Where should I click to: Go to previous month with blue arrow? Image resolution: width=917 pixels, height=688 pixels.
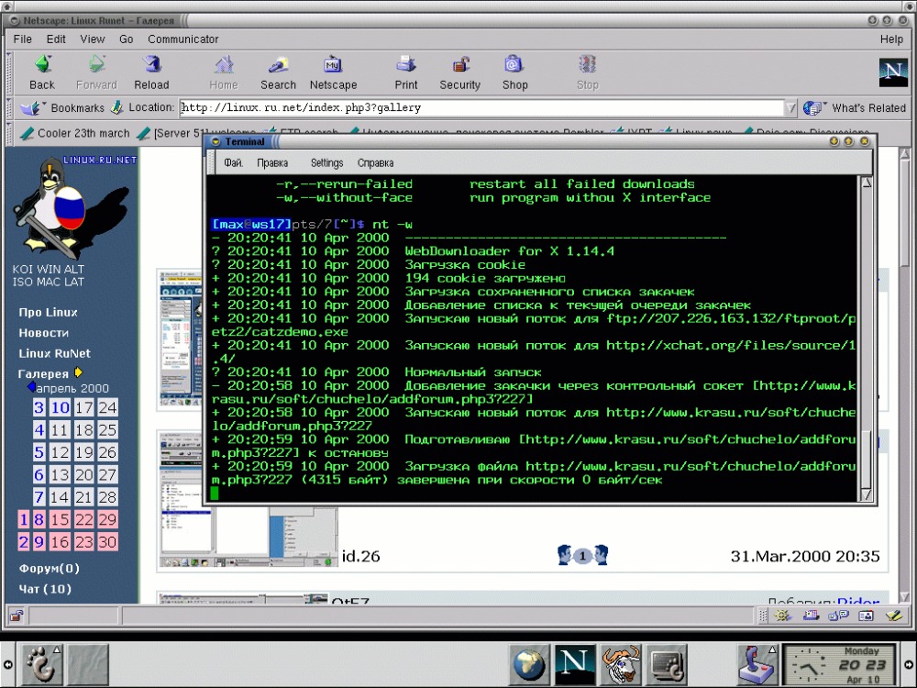coord(31,387)
